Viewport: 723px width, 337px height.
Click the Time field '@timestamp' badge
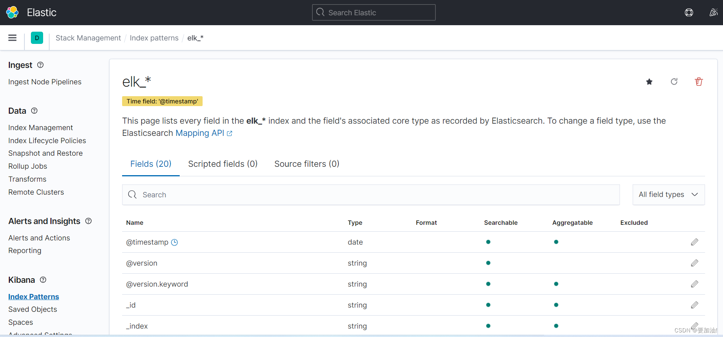tap(162, 101)
